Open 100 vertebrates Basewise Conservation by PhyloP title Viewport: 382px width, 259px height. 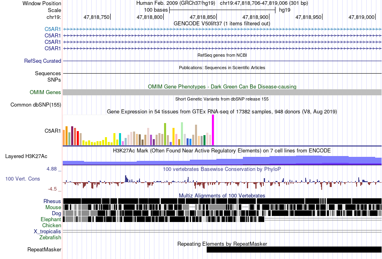pos(222,169)
